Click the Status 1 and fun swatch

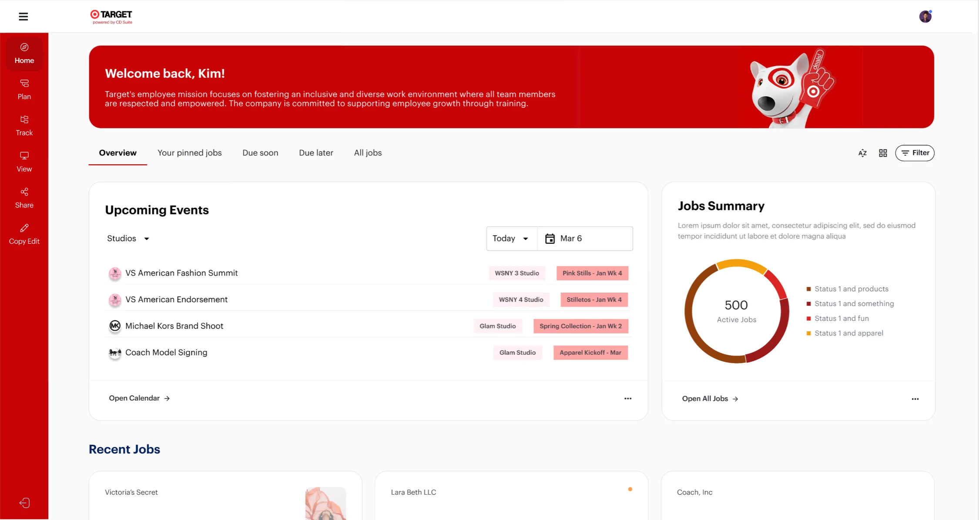pyautogui.click(x=808, y=319)
